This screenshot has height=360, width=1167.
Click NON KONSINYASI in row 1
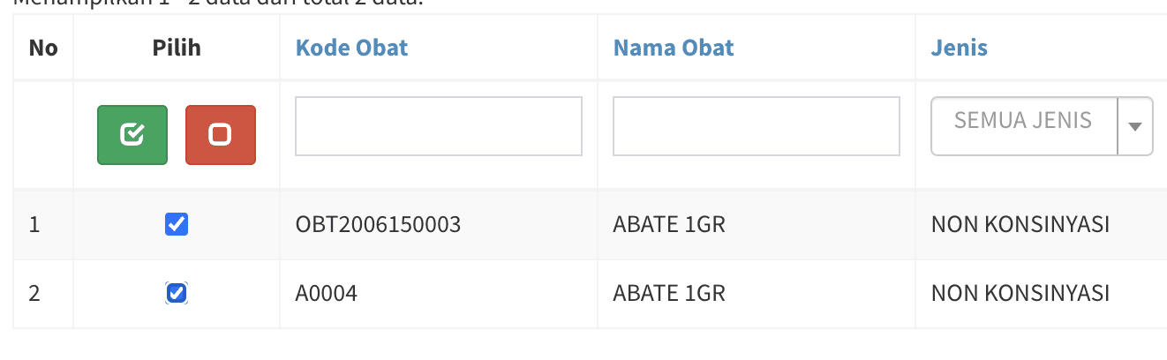(1020, 225)
